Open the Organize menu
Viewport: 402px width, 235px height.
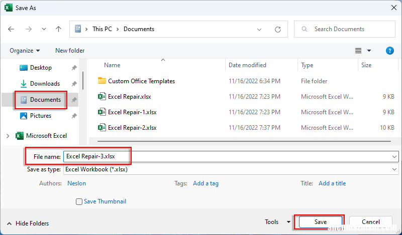click(25, 51)
